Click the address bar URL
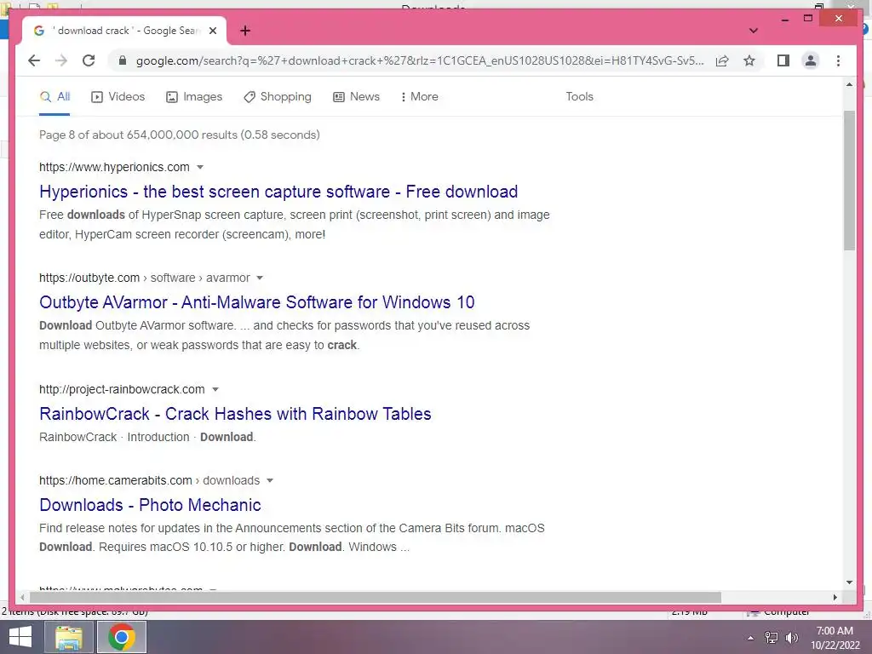Viewport: 872px width, 654px height. pyautogui.click(x=420, y=60)
